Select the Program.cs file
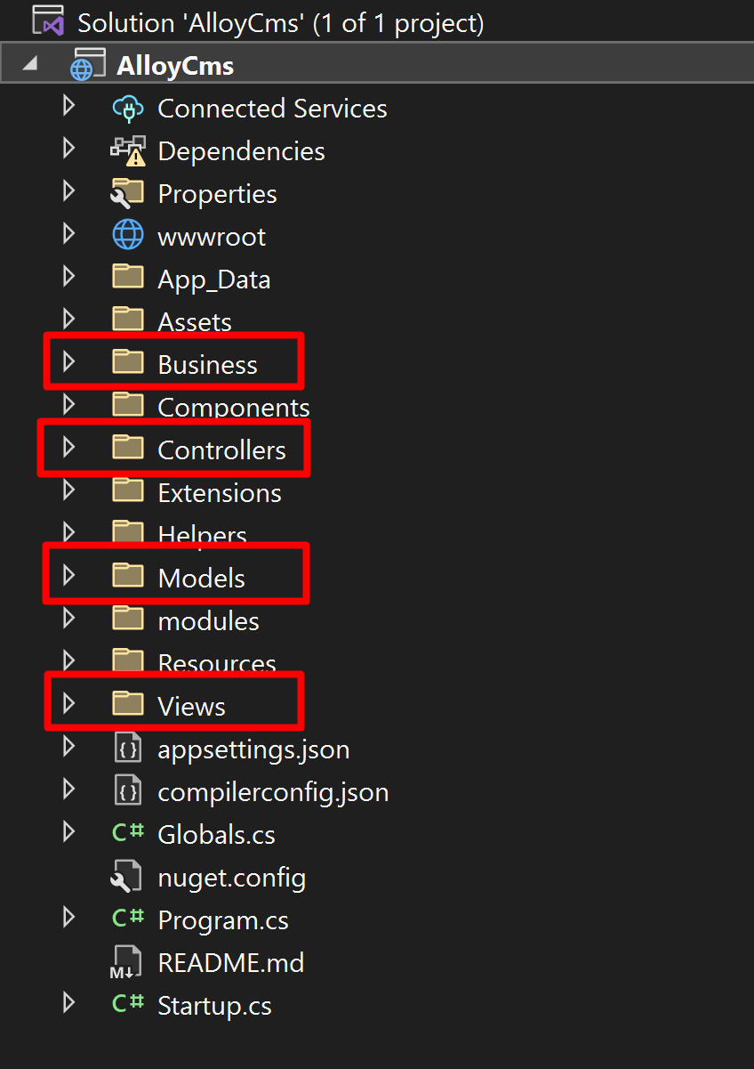Screen dimensions: 754x1069 click(x=222, y=920)
